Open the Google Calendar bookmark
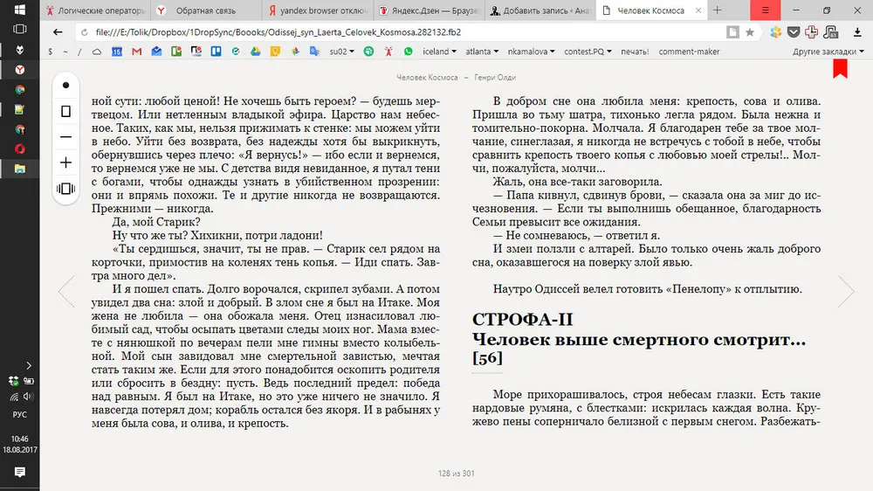 coord(117,52)
